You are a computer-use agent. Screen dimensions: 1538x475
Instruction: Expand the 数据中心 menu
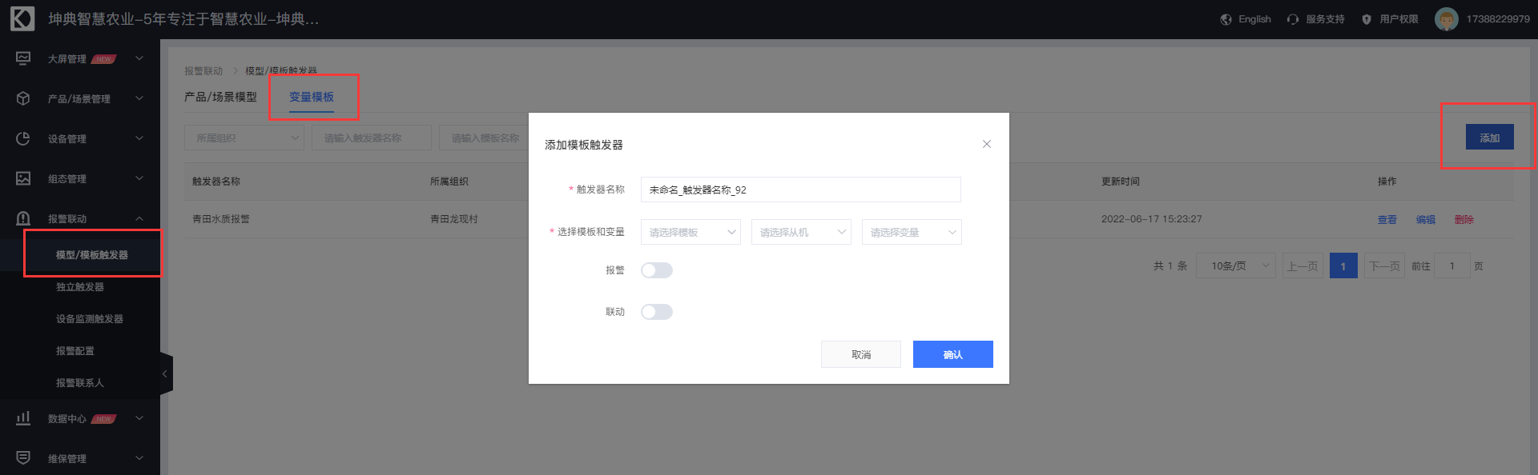pyautogui.click(x=139, y=418)
